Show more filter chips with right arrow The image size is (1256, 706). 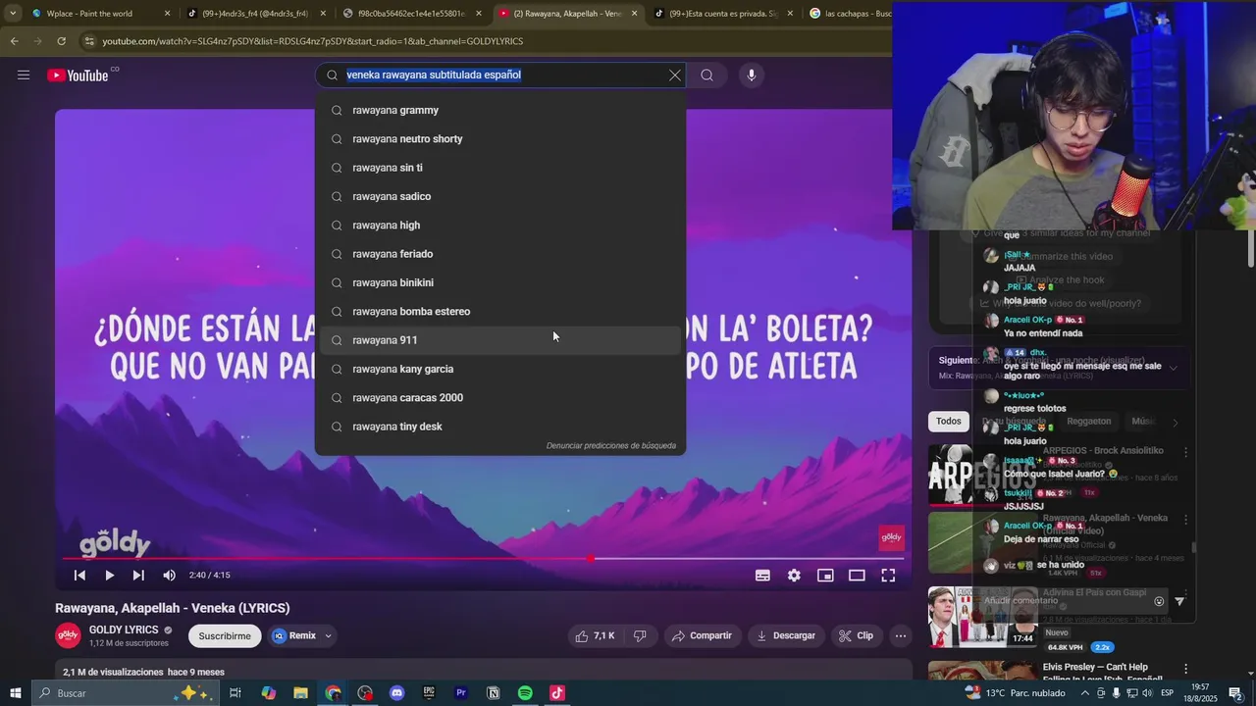coord(1175,422)
